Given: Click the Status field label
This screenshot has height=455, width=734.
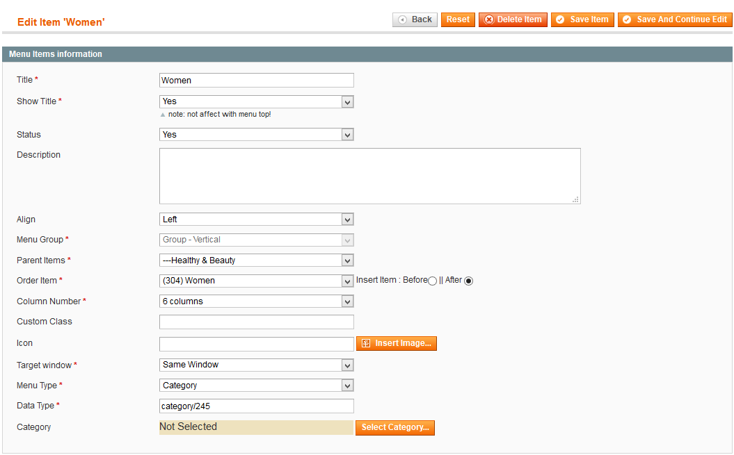Looking at the screenshot, I should click(x=29, y=135).
